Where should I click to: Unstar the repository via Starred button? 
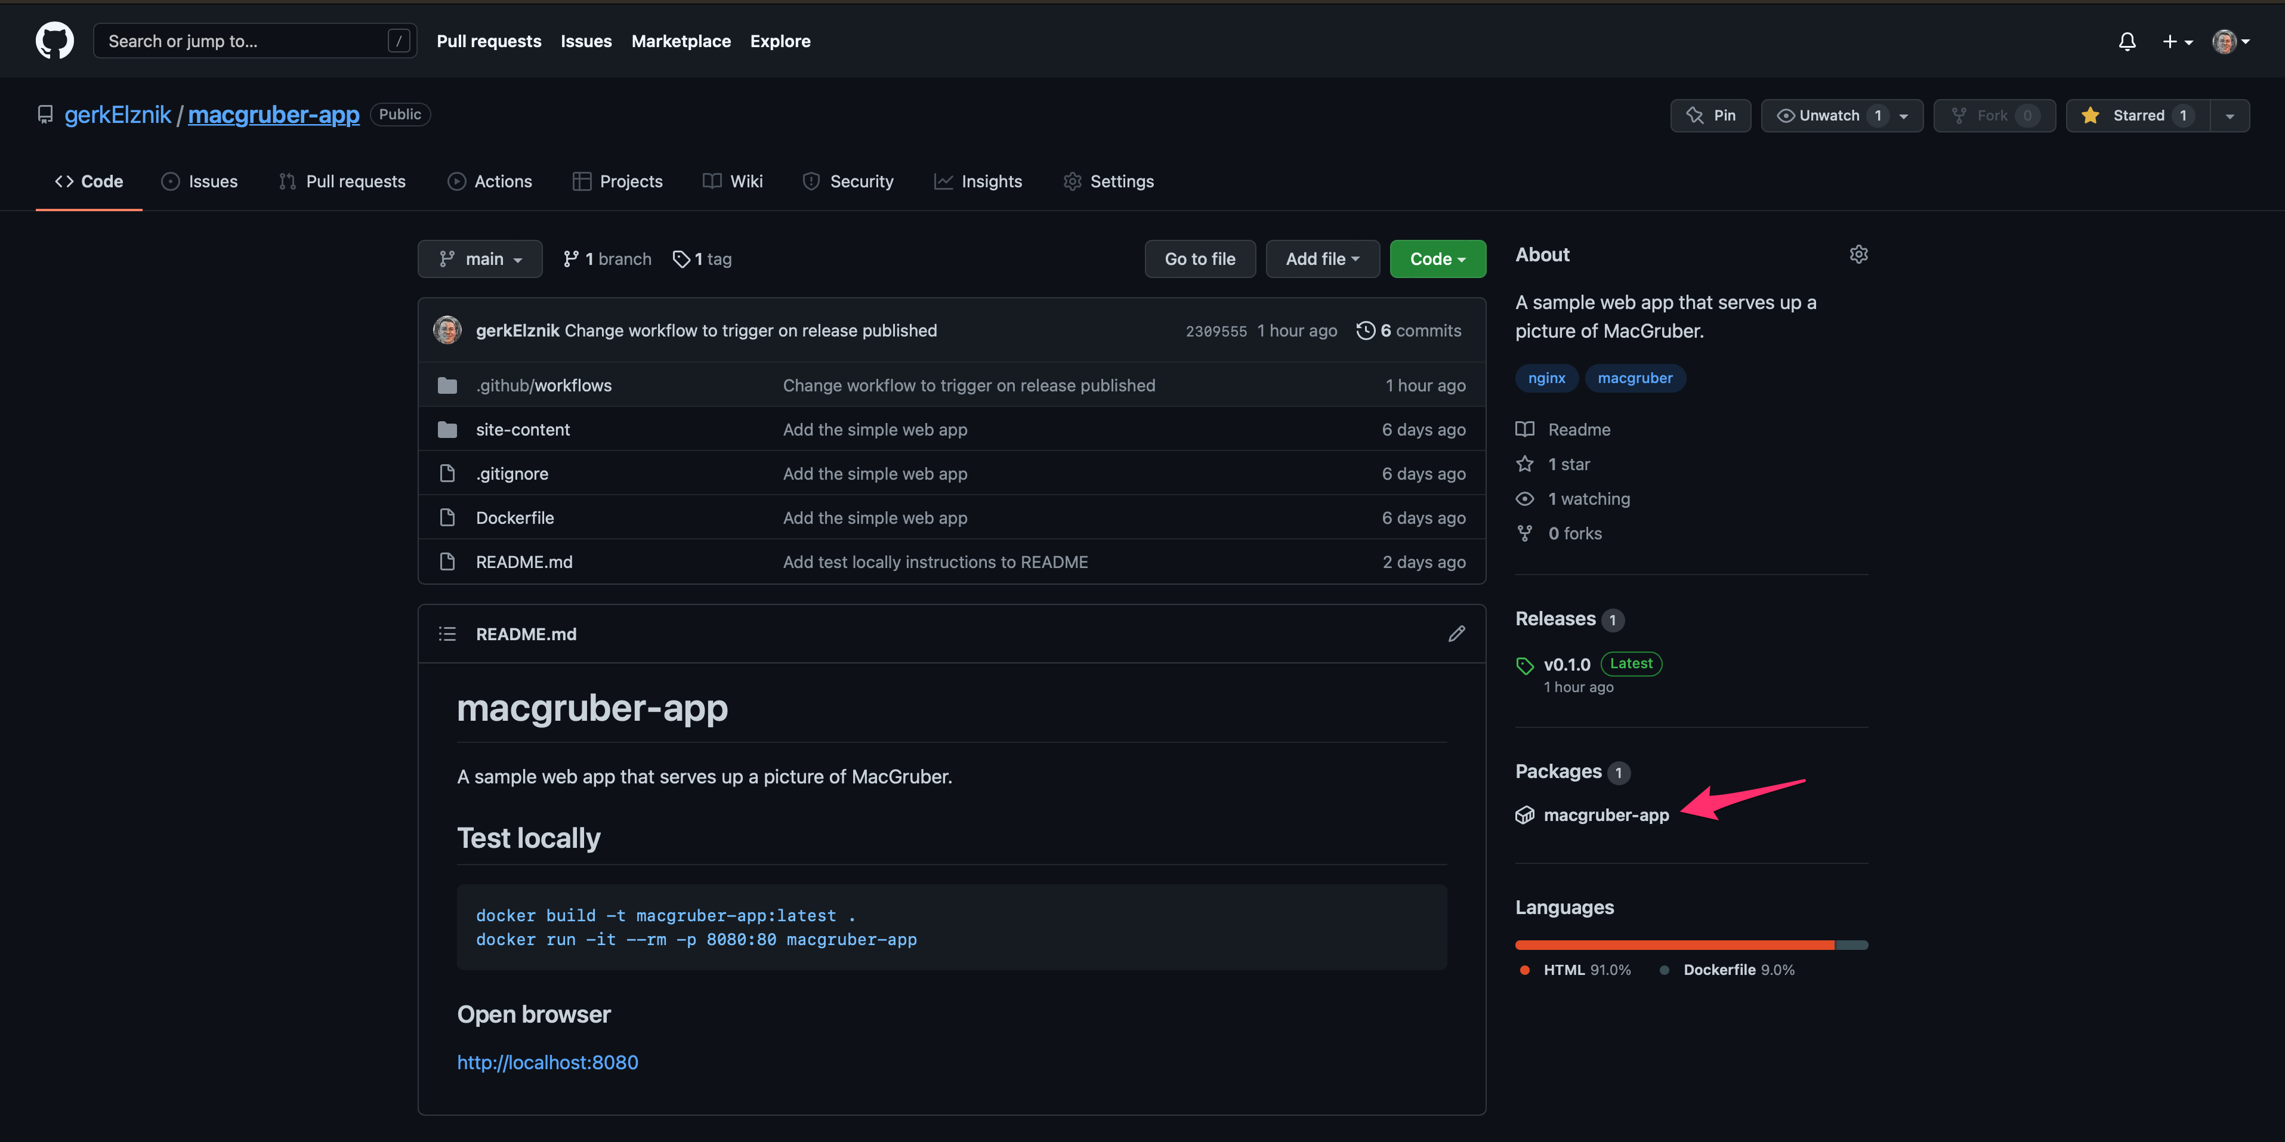click(x=2138, y=115)
